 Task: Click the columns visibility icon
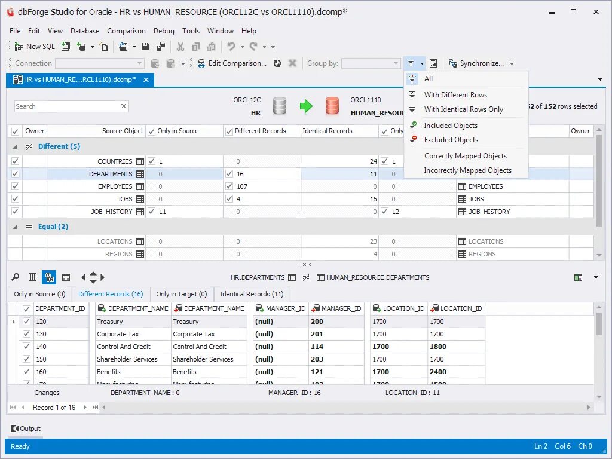32,277
